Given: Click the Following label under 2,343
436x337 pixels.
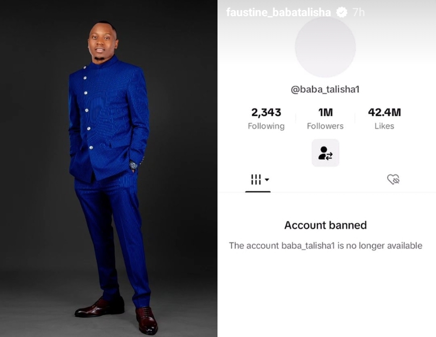Looking at the screenshot, I should click(266, 126).
